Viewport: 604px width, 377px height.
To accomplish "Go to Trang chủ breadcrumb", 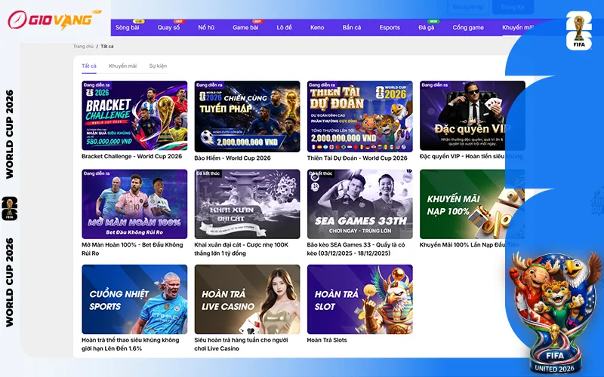I will (83, 47).
